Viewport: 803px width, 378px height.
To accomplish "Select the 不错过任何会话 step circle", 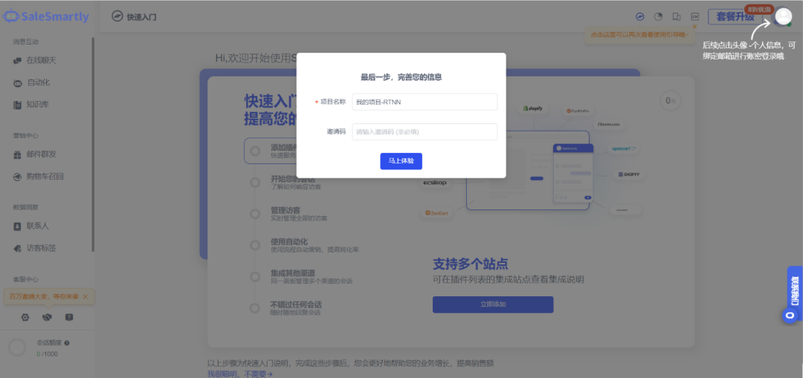I will click(254, 308).
